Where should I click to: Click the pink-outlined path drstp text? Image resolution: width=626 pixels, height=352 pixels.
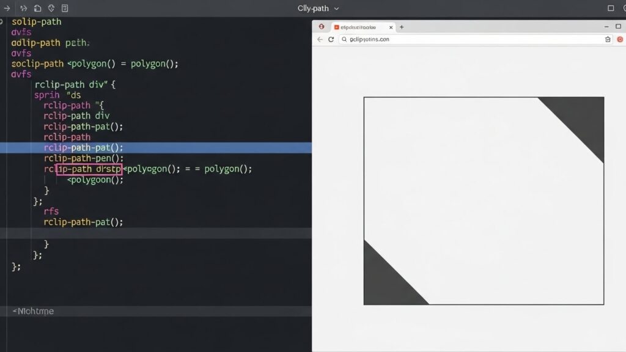[89, 169]
